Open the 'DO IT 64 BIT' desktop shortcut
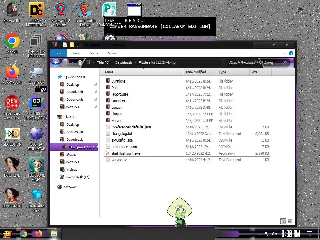The image size is (320, 240). 12,198
